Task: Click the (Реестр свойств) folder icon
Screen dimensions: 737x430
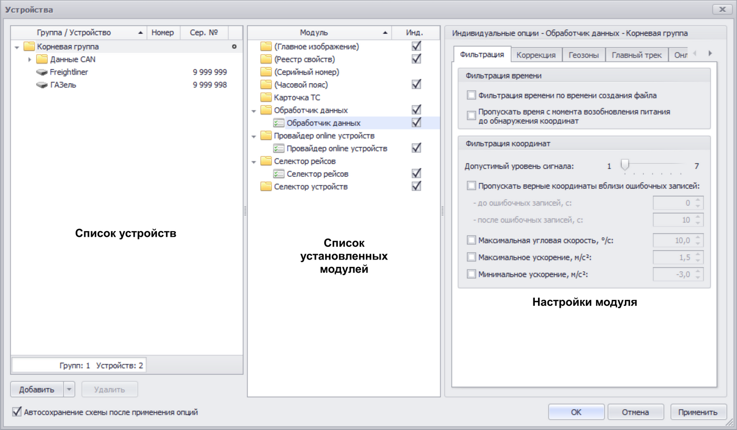Action: tap(266, 59)
